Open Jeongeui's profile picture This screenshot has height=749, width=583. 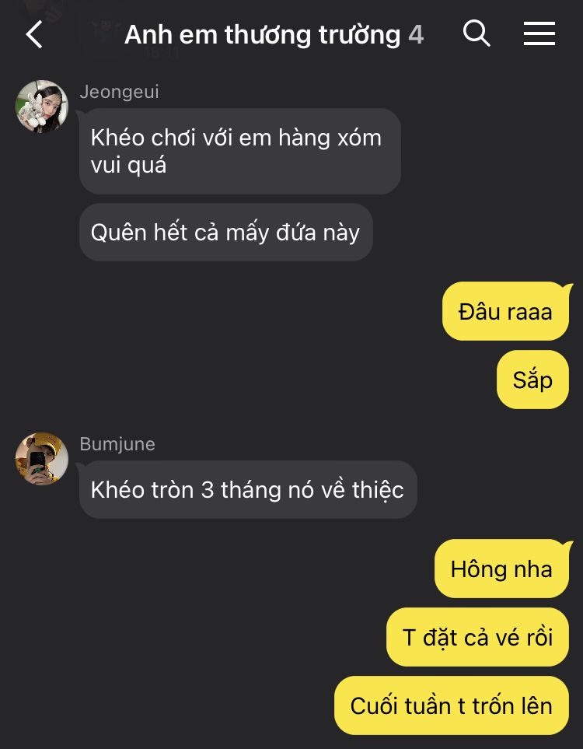pos(42,106)
